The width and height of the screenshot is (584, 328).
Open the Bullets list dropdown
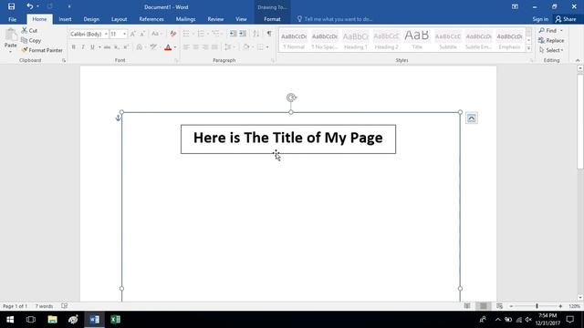click(193, 34)
